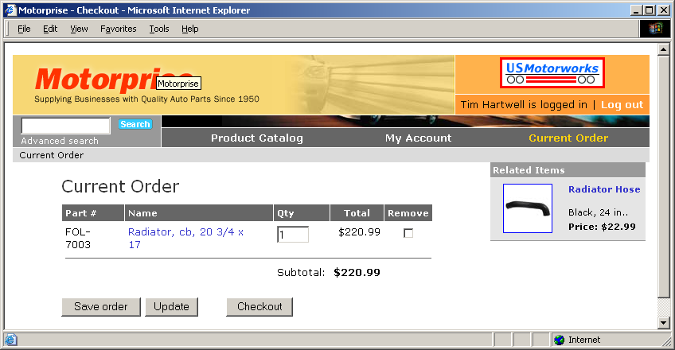The image size is (675, 350).
Task: Click the status bar page icon
Action: click(x=11, y=340)
